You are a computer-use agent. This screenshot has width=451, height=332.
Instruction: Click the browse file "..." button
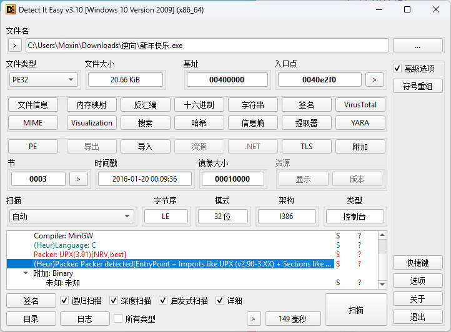pos(417,46)
